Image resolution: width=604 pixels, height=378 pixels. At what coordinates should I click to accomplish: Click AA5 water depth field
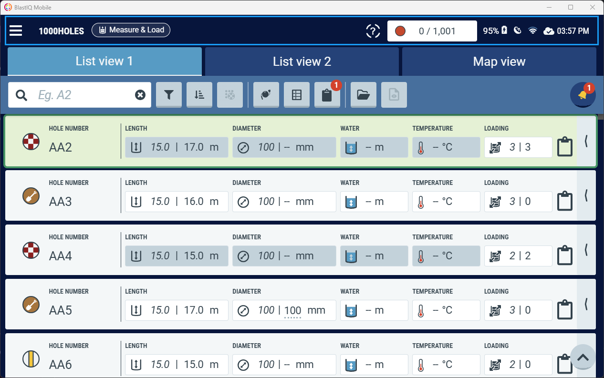374,310
